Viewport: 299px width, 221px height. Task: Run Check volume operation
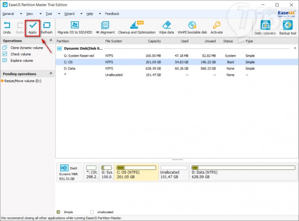click(x=21, y=54)
